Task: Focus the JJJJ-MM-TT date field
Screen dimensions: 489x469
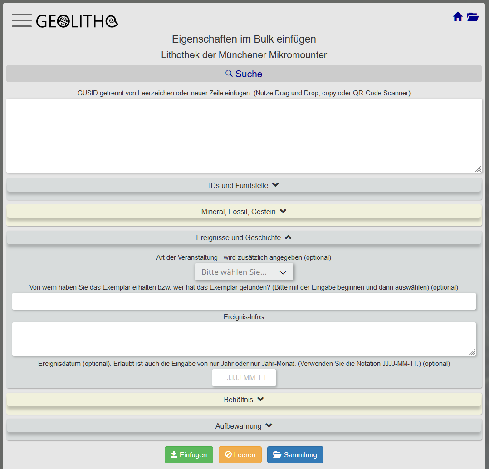Action: tap(244, 378)
